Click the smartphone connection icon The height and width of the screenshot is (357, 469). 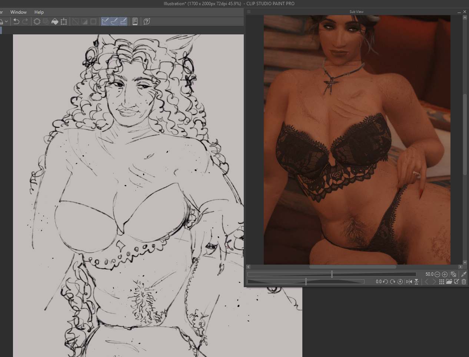(135, 21)
